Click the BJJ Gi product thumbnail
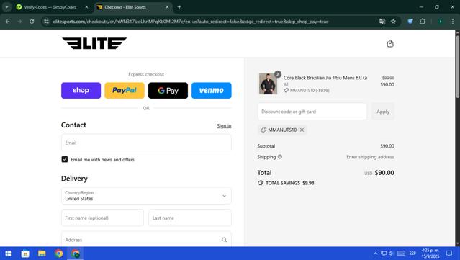This screenshot has width=460, height=260. point(268,84)
